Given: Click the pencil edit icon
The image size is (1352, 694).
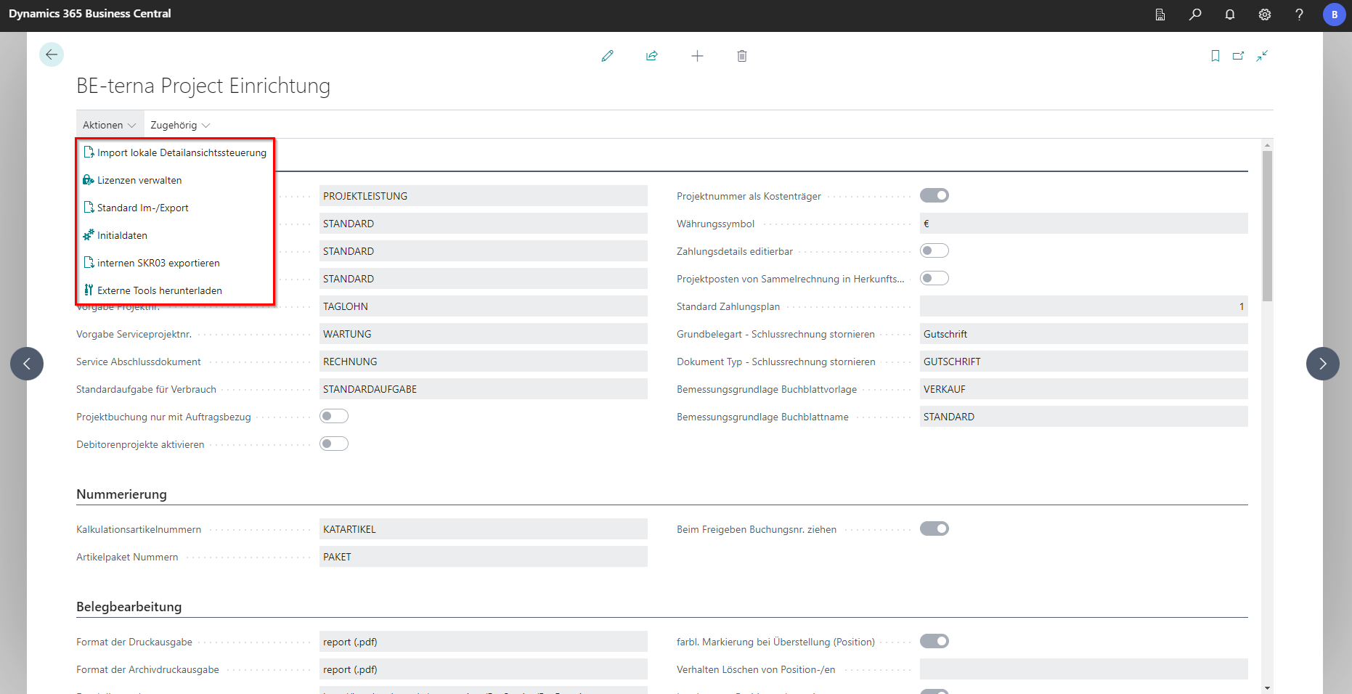Looking at the screenshot, I should click(x=607, y=56).
